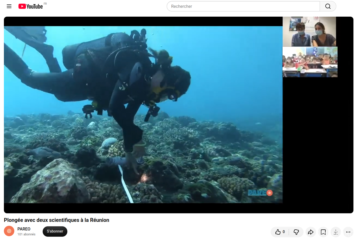
Task: Click the PAREO watermark in the video
Action: pyautogui.click(x=260, y=192)
